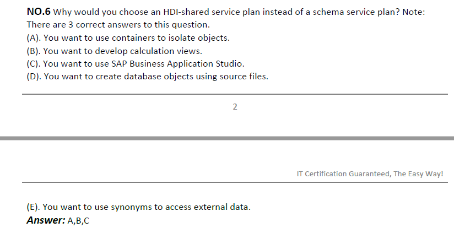This screenshot has height=233, width=454.
Task: Select option (E) synonyms external data
Action: pyautogui.click(x=139, y=207)
